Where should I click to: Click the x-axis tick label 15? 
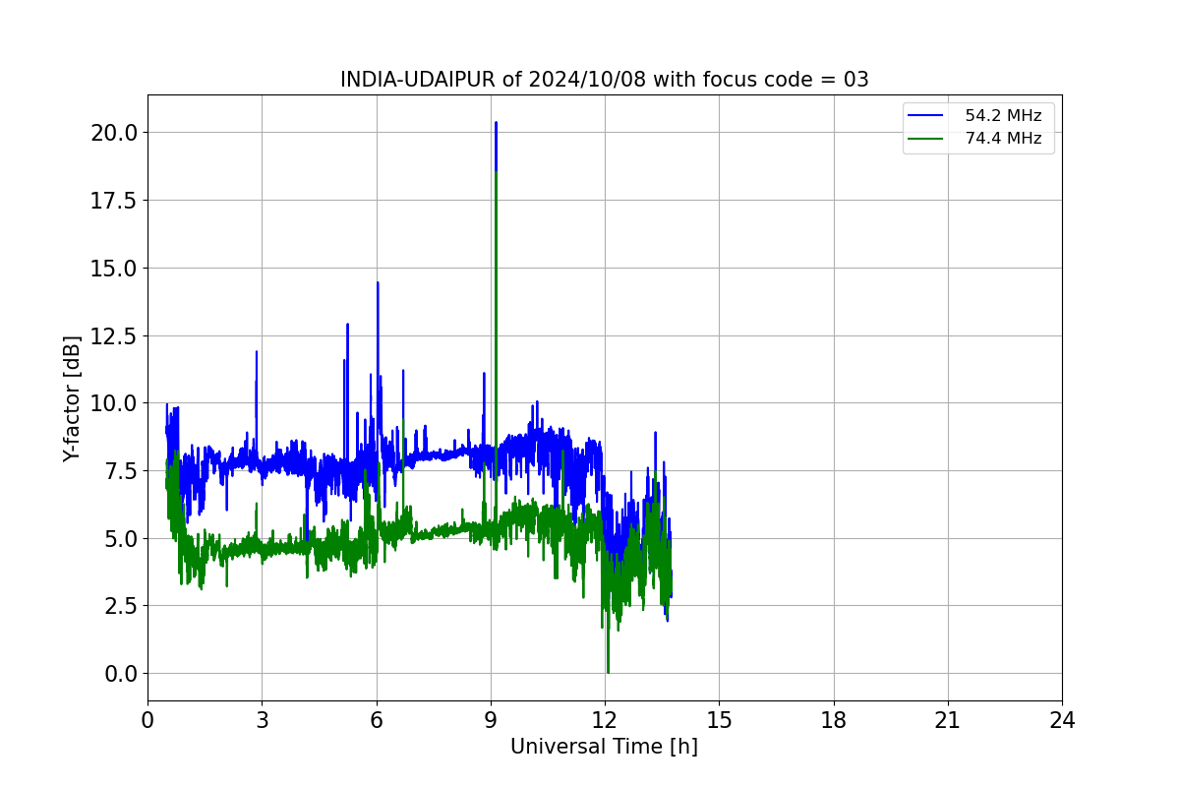point(719,720)
